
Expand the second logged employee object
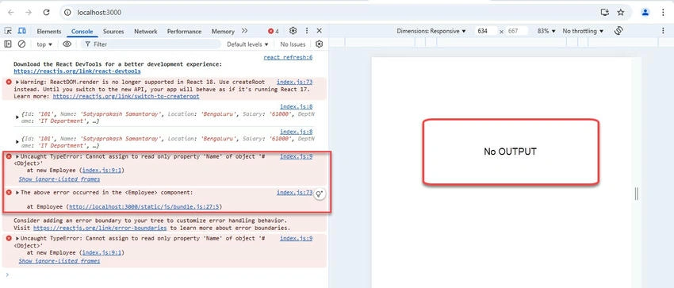(17, 142)
